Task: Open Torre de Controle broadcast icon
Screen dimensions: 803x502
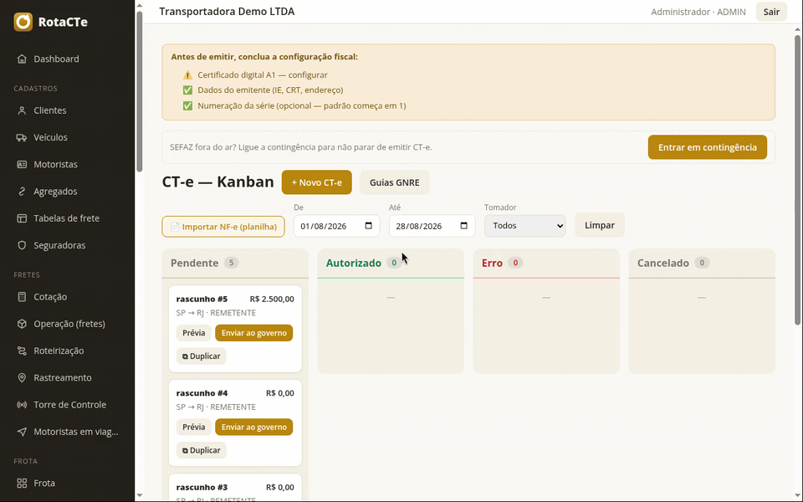Action: click(x=22, y=405)
